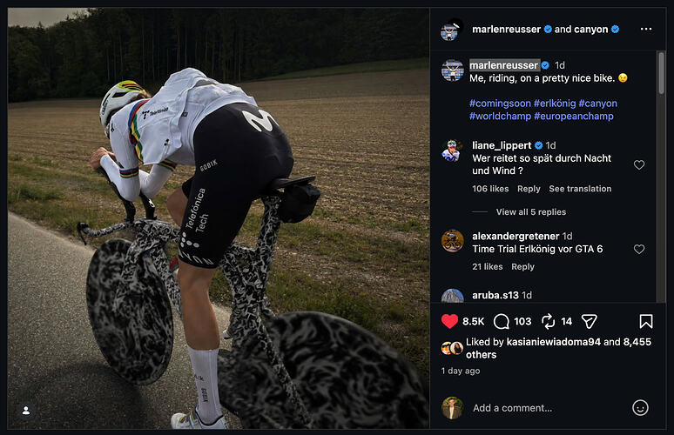The height and width of the screenshot is (435, 674).
Task: Open comments via speech bubble icon
Action: click(502, 321)
